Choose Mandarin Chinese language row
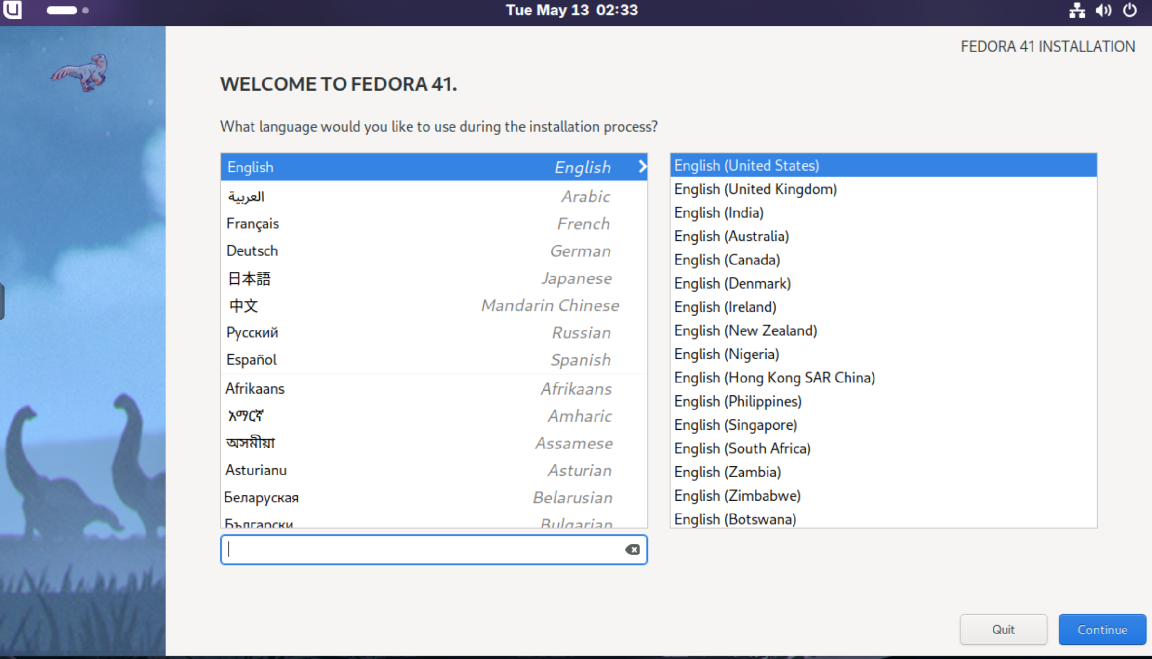The height and width of the screenshot is (659, 1152). [x=433, y=305]
